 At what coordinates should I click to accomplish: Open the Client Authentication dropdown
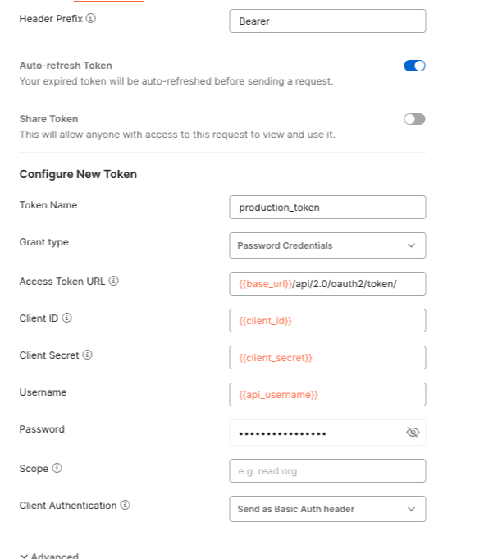(x=327, y=509)
